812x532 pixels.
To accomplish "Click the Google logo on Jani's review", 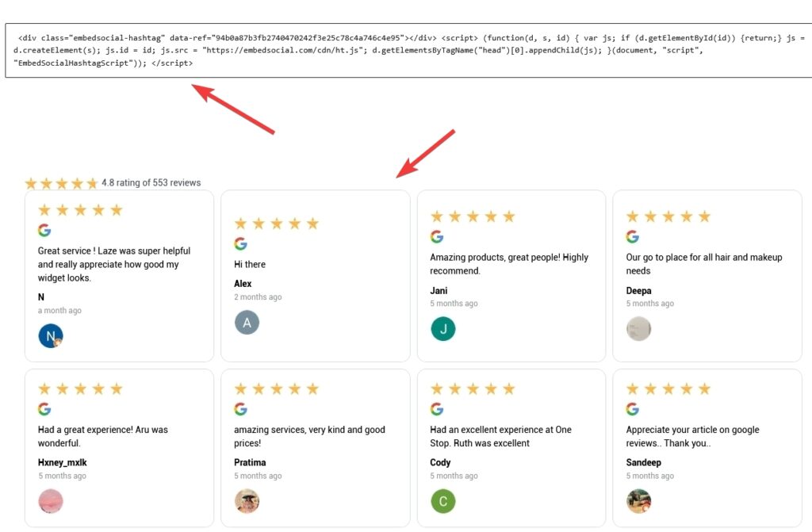I will [x=437, y=235].
